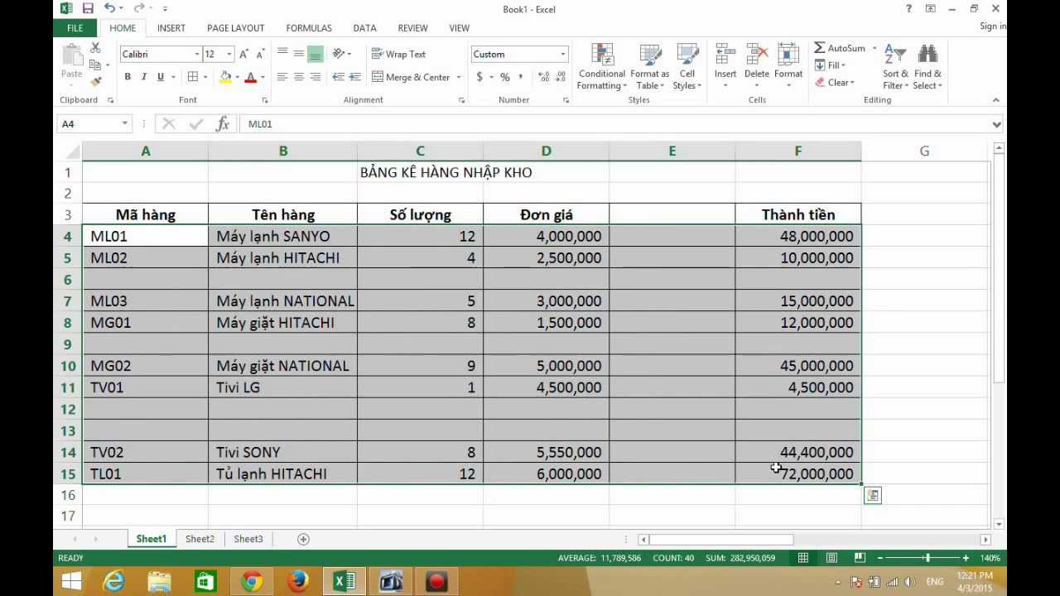Open the font size dropdown
Screen dimensions: 1060x596
229,54
